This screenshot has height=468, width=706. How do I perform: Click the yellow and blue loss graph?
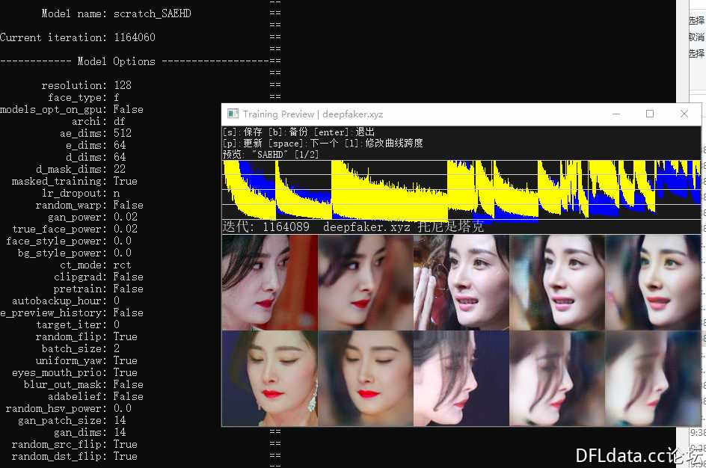point(461,190)
